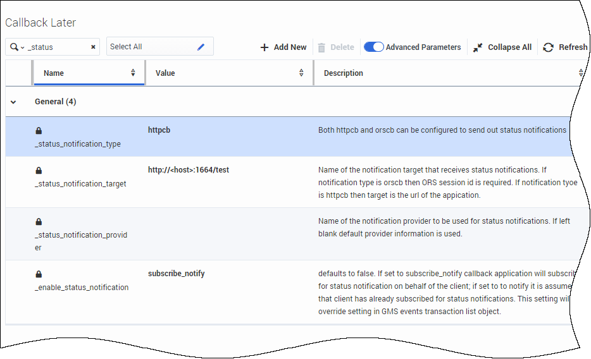This screenshot has width=591, height=359.
Task: Click description starting 'defaults to false'
Action: pyautogui.click(x=447, y=293)
